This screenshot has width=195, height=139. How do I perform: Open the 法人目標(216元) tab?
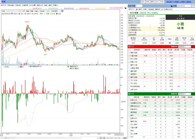point(167,9)
